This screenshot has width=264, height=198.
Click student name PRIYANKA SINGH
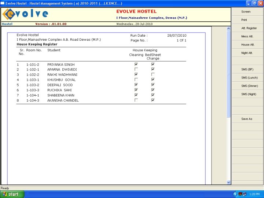click(x=61, y=65)
